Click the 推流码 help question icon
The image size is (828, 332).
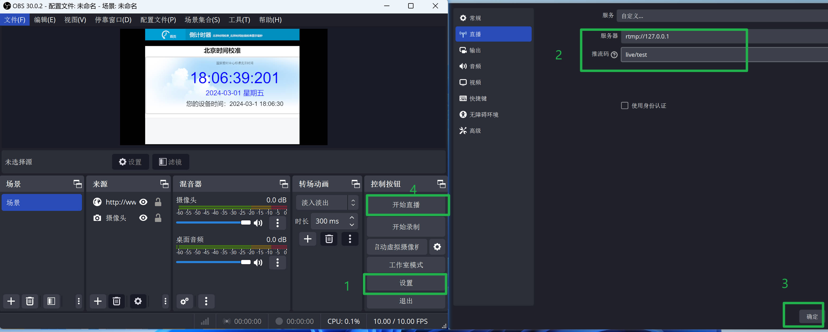pos(614,55)
